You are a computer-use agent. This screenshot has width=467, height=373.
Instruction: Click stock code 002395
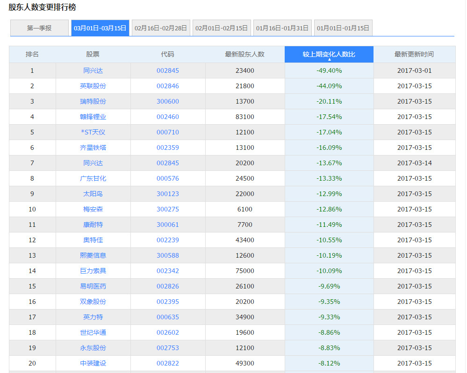pos(168,302)
